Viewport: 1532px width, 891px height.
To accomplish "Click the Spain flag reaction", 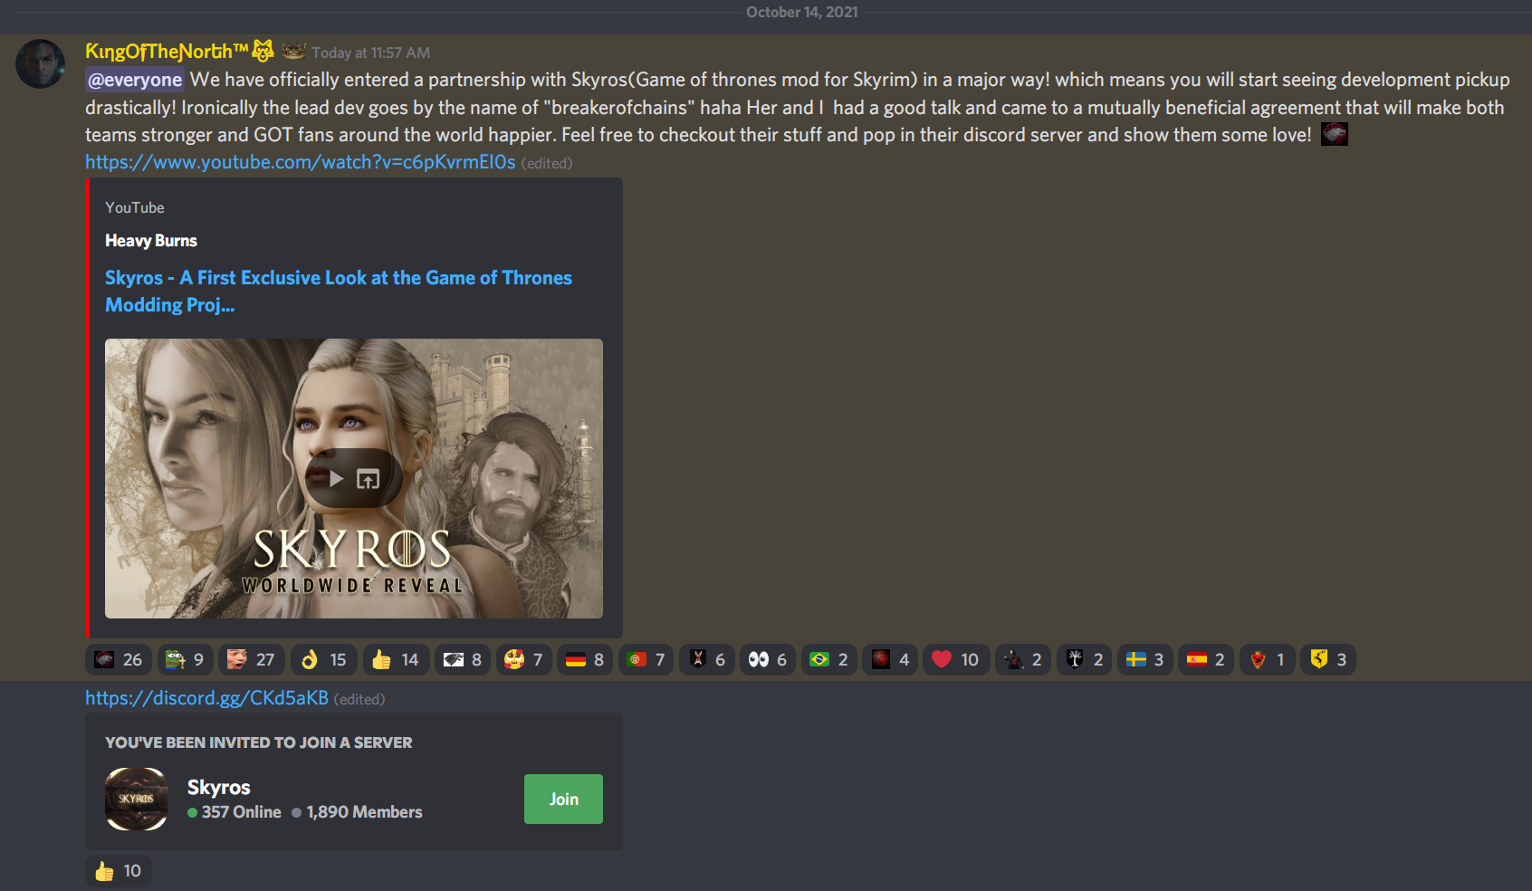I will (1206, 659).
